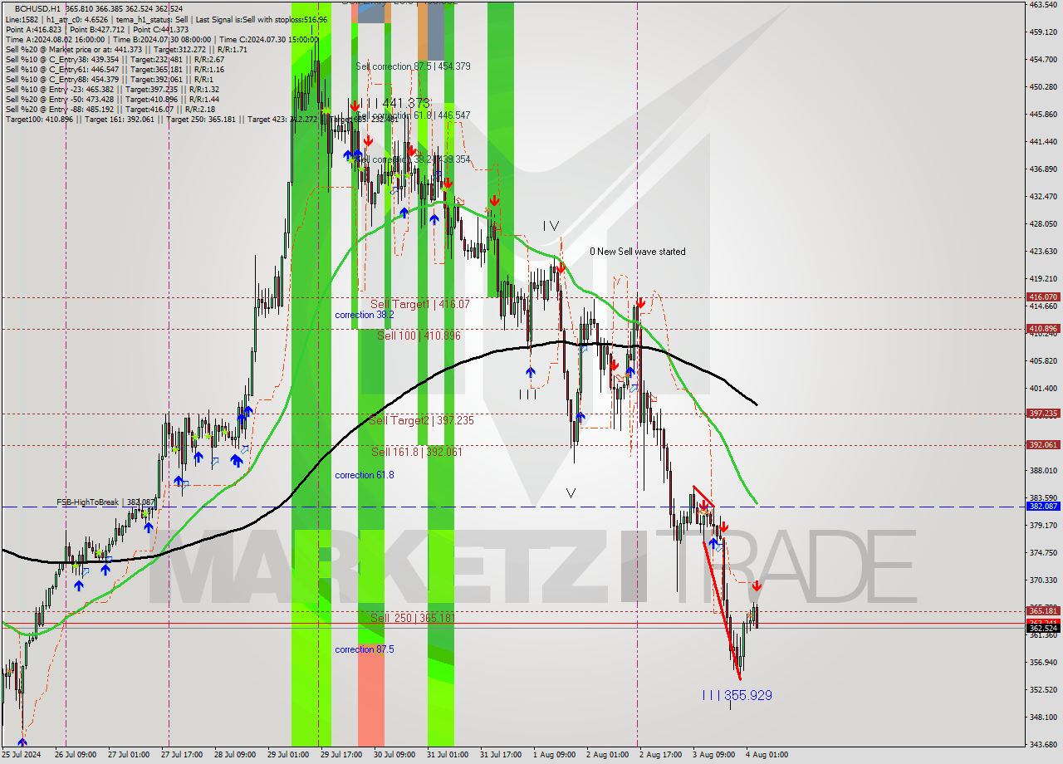Screen dimensions: 1063x764
Task: Click the 'correction 87.5' blue annotation
Action: coord(365,649)
